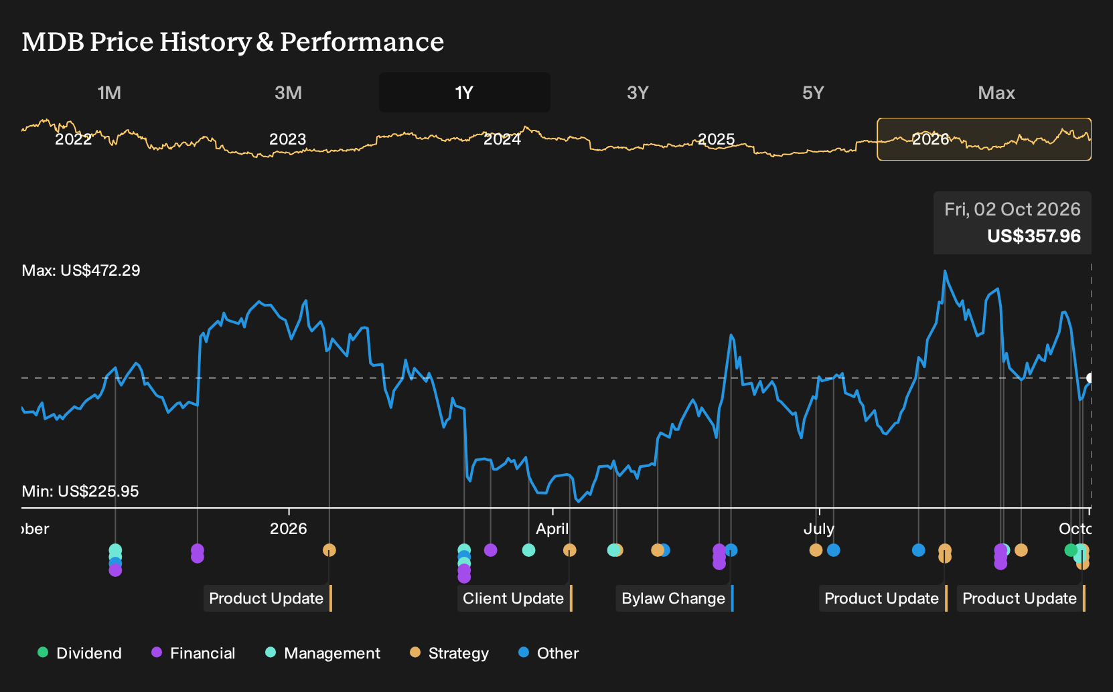Select the 1Y time range tab
The image size is (1113, 692).
[x=464, y=92]
